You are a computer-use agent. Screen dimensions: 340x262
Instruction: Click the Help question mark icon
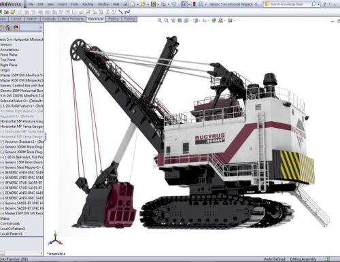(324, 4)
